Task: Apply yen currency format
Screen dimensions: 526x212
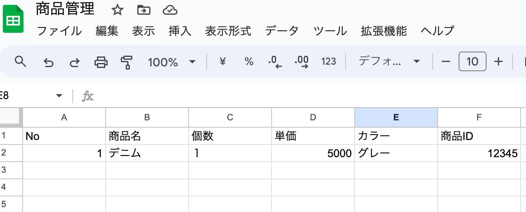Action: tap(223, 62)
